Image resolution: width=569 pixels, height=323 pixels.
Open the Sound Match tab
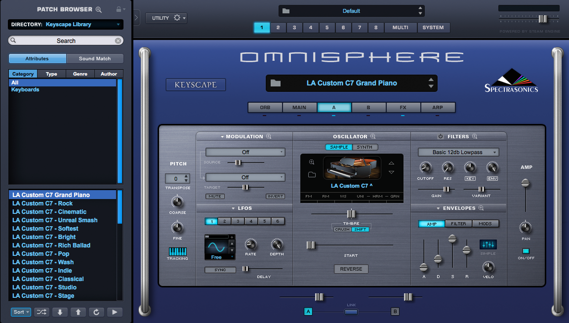point(95,58)
